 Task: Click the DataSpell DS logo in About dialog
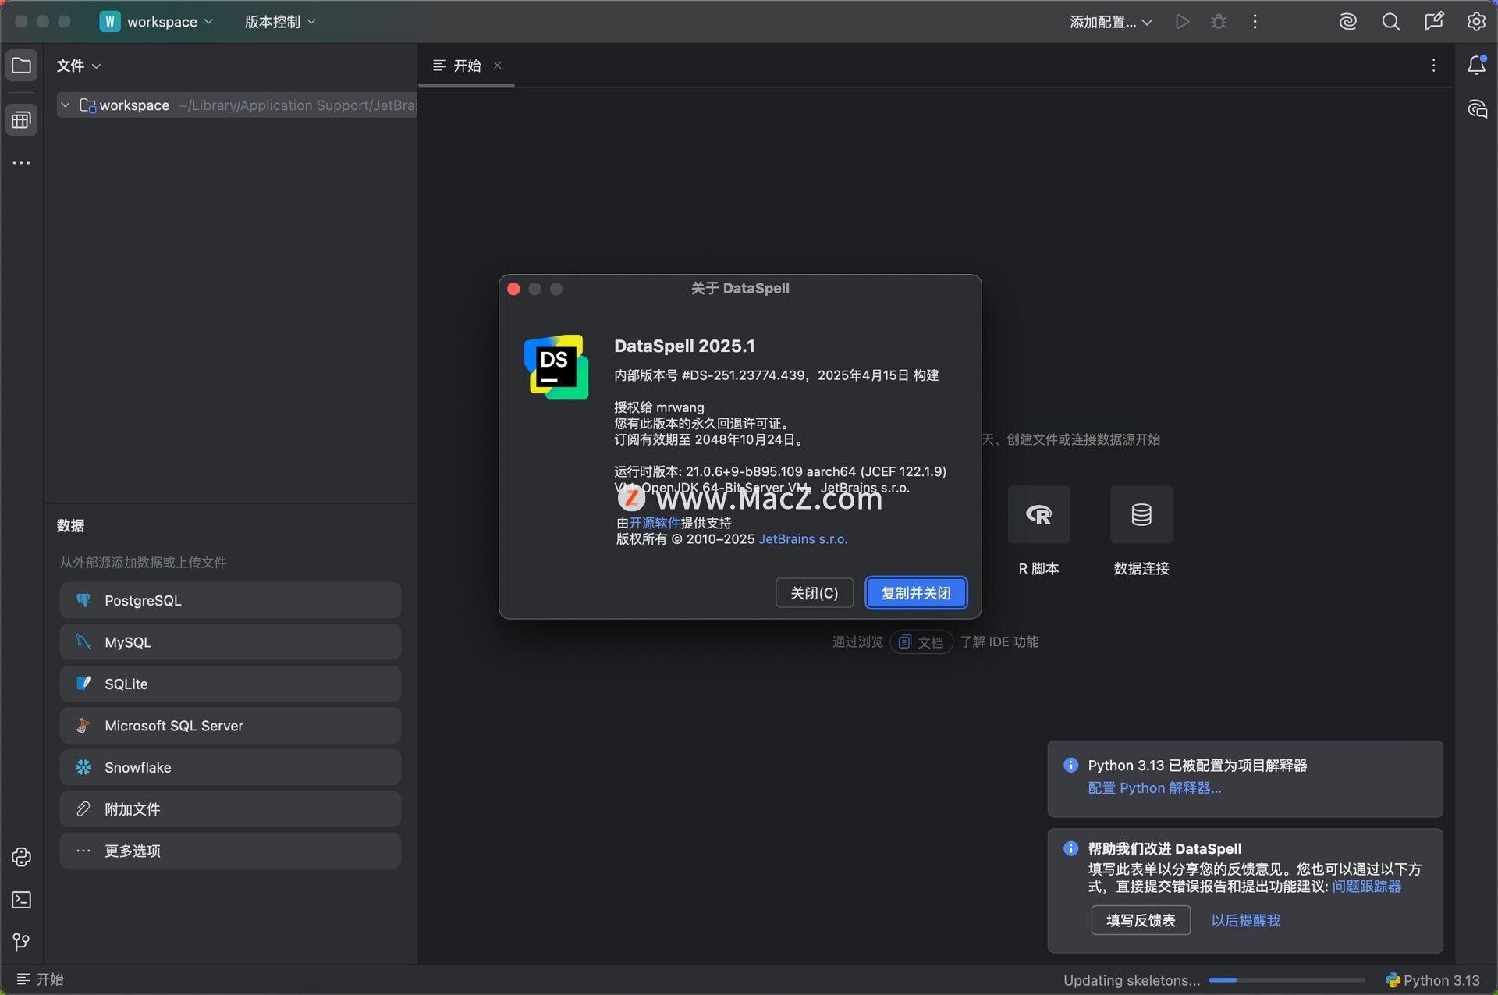pos(556,367)
